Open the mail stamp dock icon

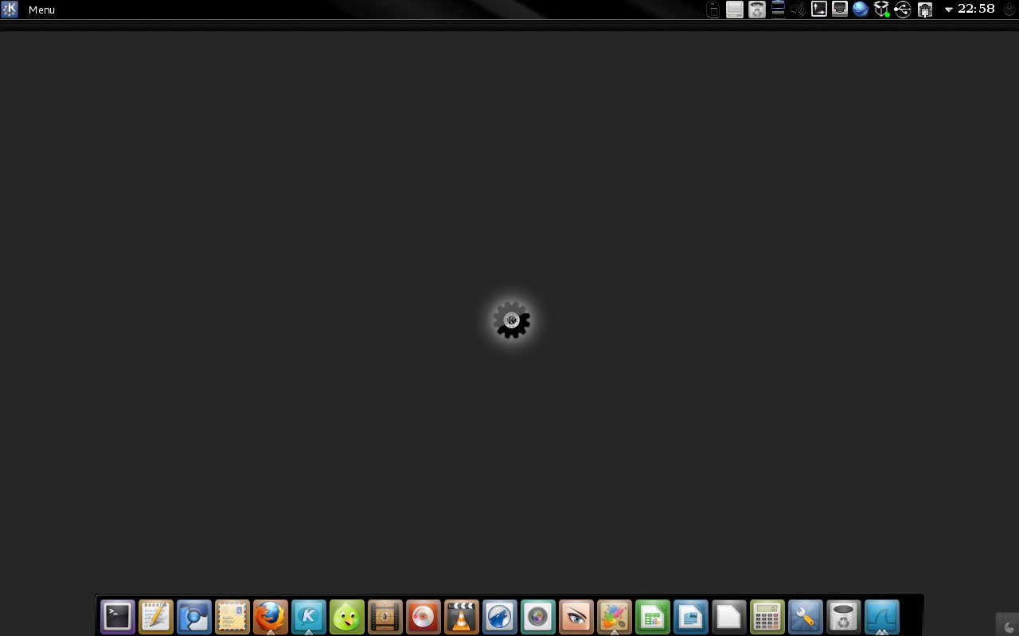click(x=232, y=617)
